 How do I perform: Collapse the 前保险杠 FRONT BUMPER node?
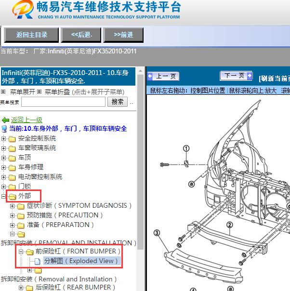click(x=21, y=252)
